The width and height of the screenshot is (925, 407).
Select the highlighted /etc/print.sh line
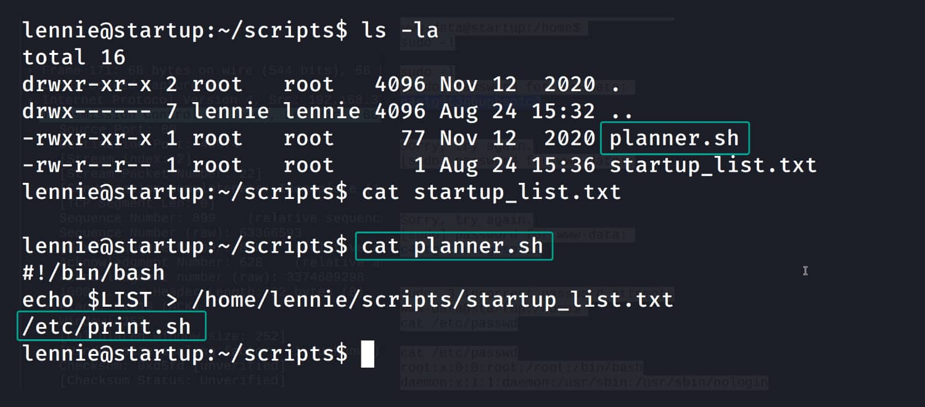(x=107, y=326)
